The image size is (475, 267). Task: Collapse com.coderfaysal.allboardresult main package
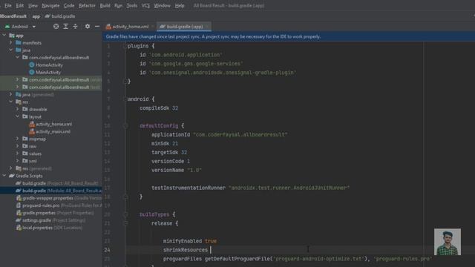18,57
